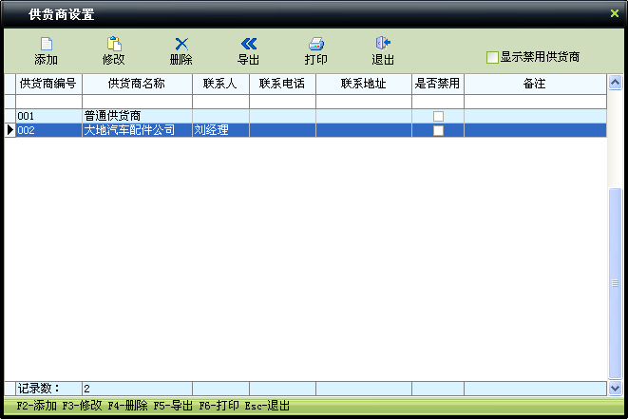Click the filter field under 供货商名称
Image resolution: width=628 pixels, height=419 pixels.
(137, 102)
